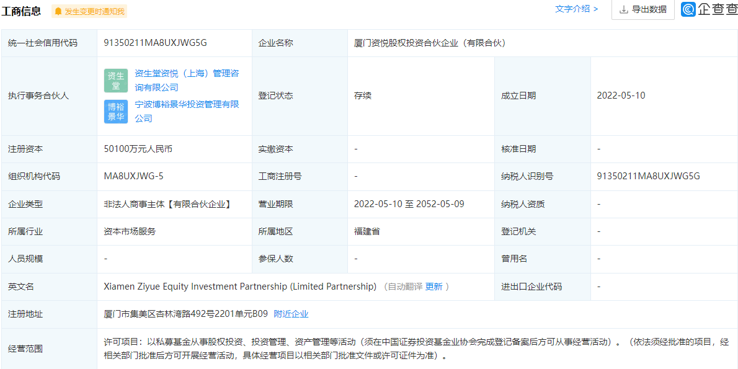The width and height of the screenshot is (738, 369).
Task: Click the 资生堂 green logo badge
Action: [x=116, y=81]
